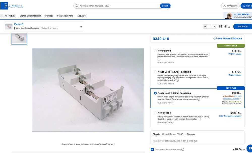Image resolution: width=252 pixels, height=153 pixels.
Task: Click the 9342.410 product title heading
Action: [x=161, y=39]
